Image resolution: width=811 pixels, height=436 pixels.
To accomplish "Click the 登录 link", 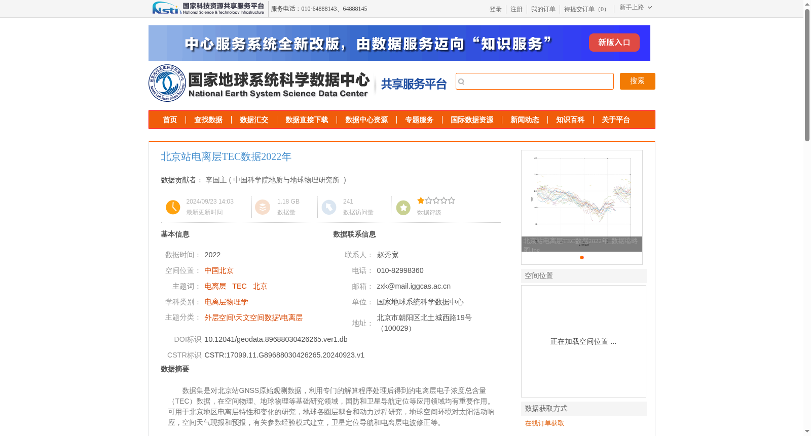I will pyautogui.click(x=496, y=9).
